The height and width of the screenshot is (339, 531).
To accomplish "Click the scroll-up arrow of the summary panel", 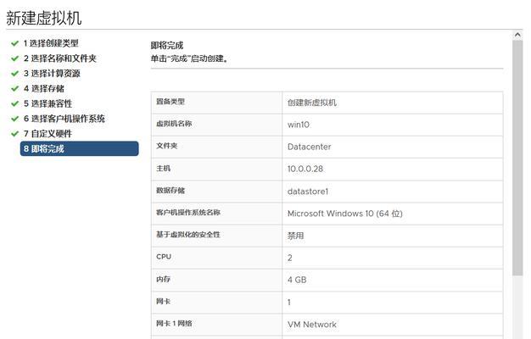I will click(517, 35).
